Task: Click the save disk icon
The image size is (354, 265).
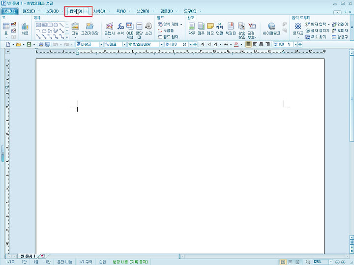Action: (29, 44)
